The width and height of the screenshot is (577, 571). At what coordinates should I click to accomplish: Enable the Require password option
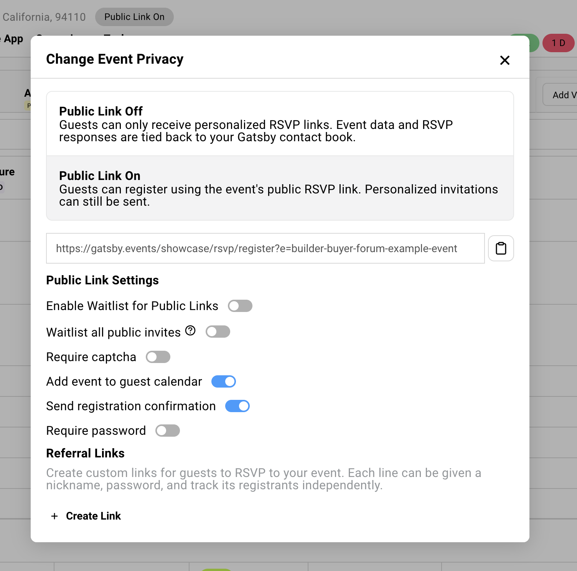[168, 430]
